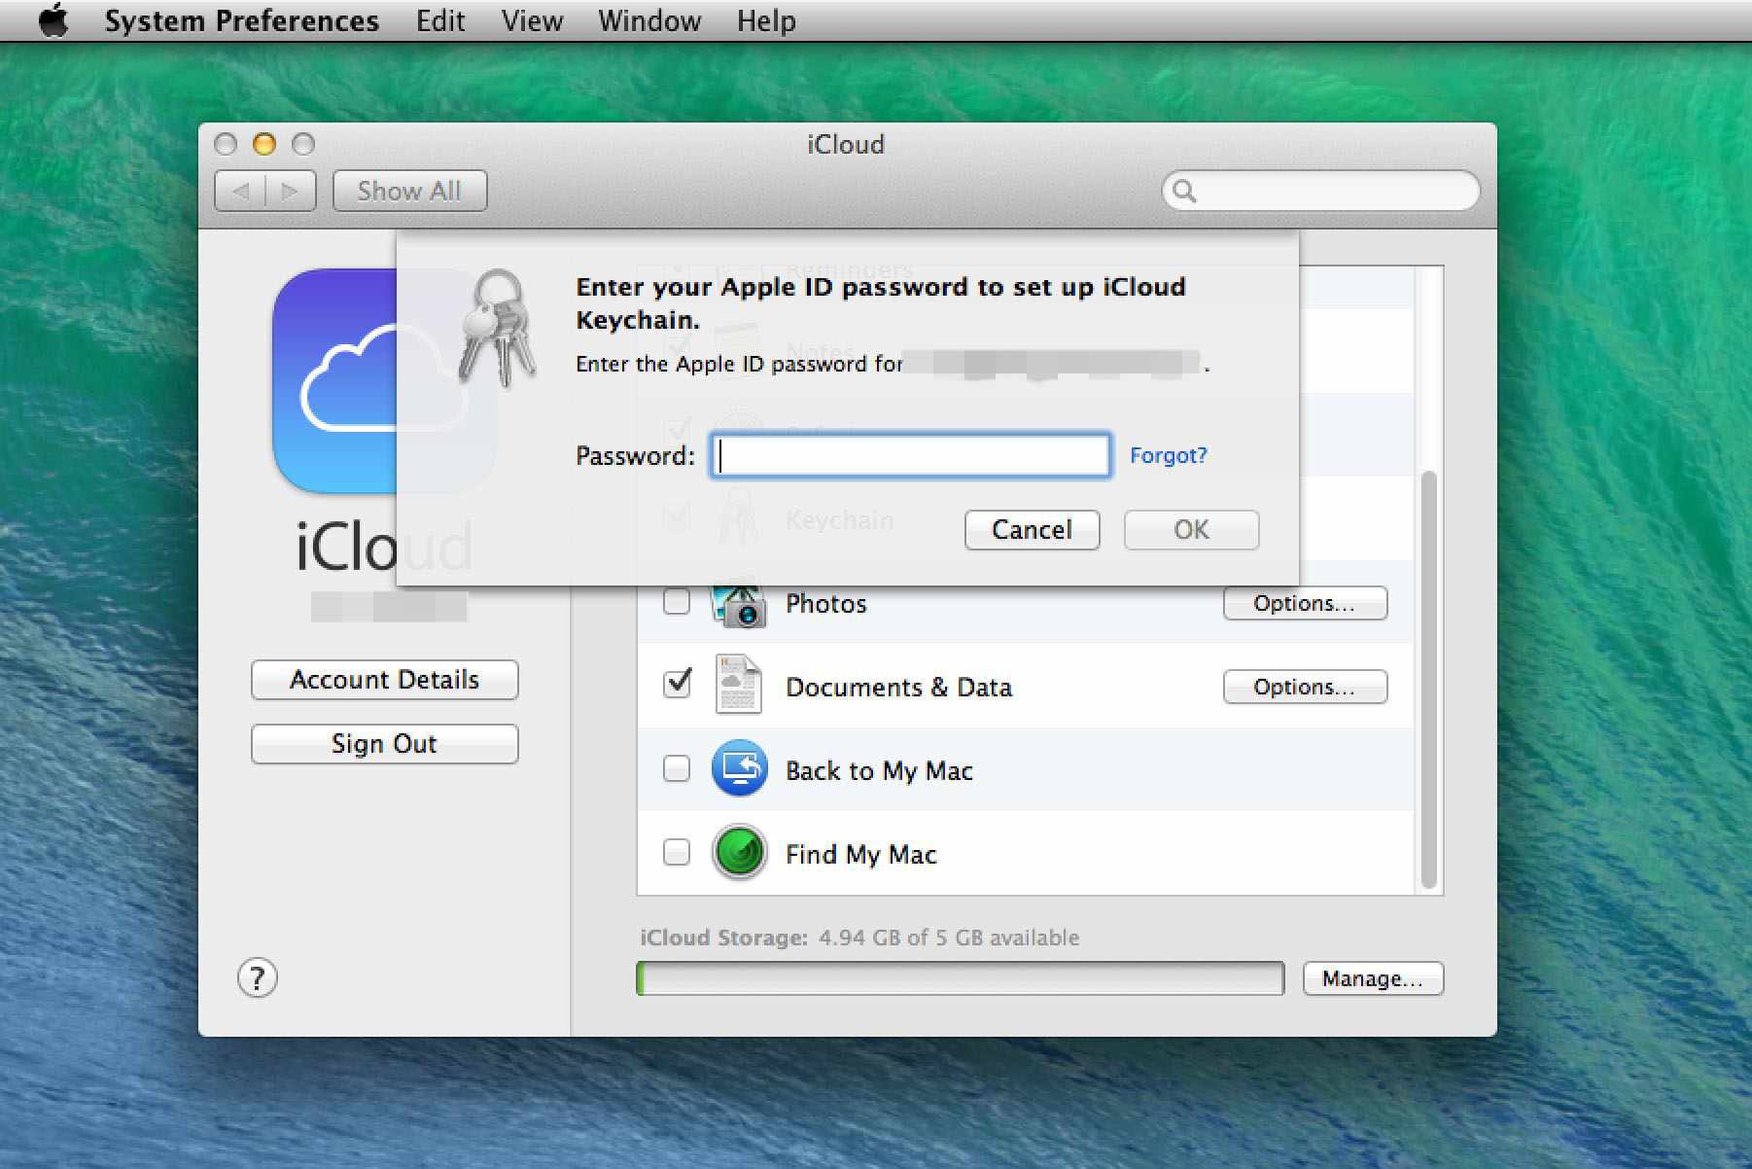Manage iCloud storage
Viewport: 1752px width, 1169px height.
[1373, 978]
